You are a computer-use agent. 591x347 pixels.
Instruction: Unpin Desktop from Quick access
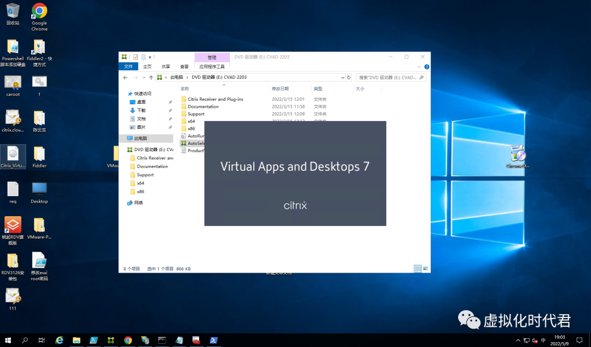[x=170, y=102]
